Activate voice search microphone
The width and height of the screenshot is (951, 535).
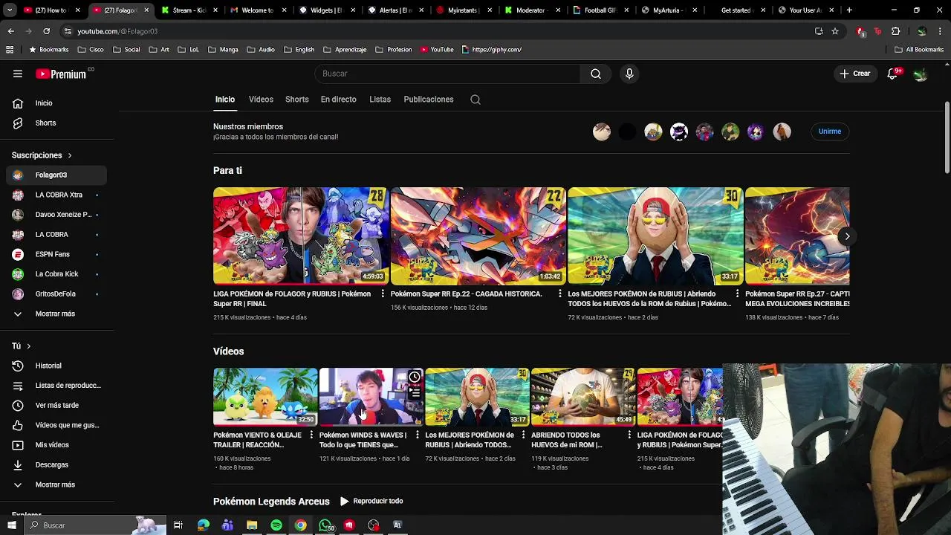pos(629,74)
